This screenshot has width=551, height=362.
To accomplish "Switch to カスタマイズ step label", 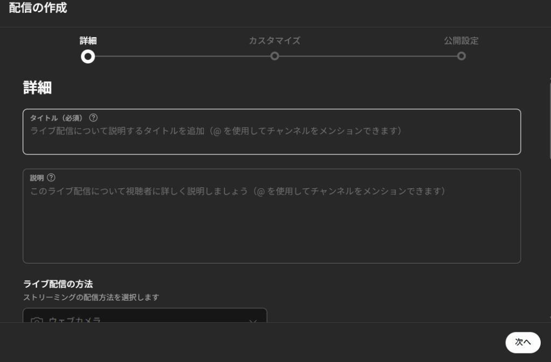I will coord(274,41).
